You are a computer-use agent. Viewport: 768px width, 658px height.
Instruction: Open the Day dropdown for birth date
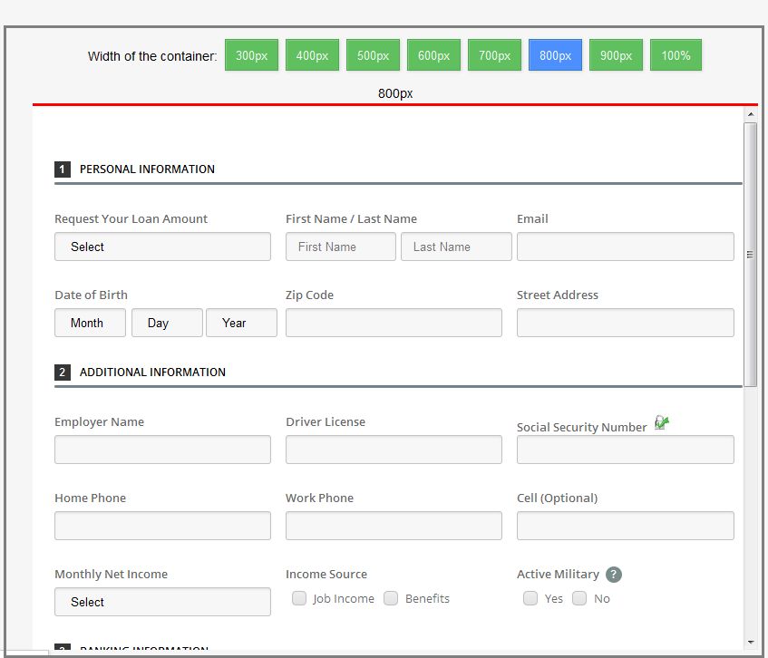point(167,323)
